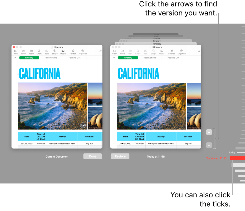This screenshot has height=211, width=245.
Task: Open Format sidebar in current document
Action: [73, 52]
